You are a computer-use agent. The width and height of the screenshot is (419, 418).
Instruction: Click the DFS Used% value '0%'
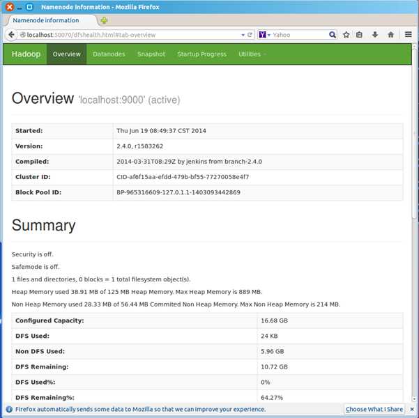[265, 382]
